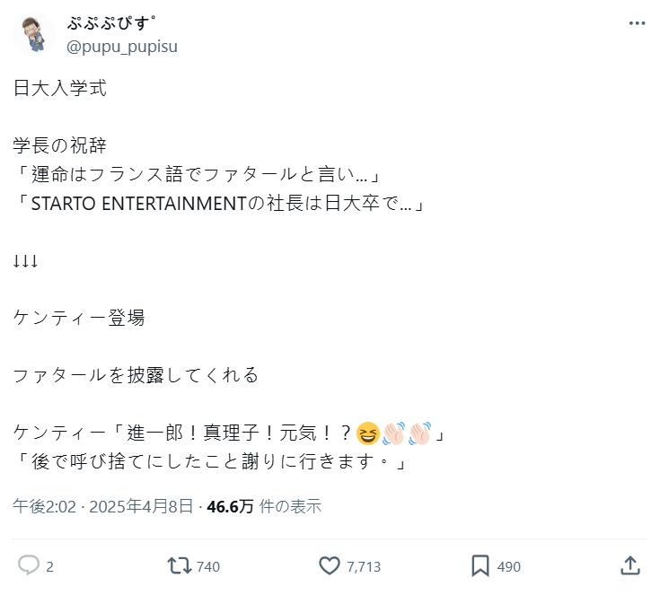Bookmark this post using the bookmark icon
660x595 pixels.
pyautogui.click(x=480, y=565)
